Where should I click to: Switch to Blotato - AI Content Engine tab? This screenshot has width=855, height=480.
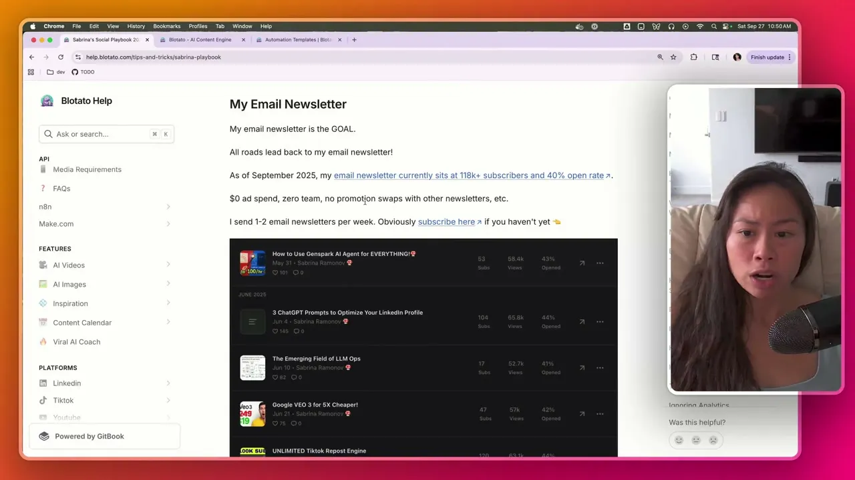[202, 40]
